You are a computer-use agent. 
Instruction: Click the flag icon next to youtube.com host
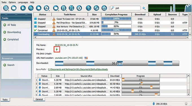(86, 58)
